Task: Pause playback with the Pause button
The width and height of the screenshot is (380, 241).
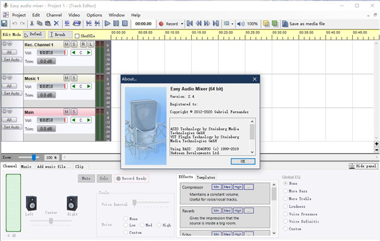Action: pyautogui.click(x=116, y=23)
